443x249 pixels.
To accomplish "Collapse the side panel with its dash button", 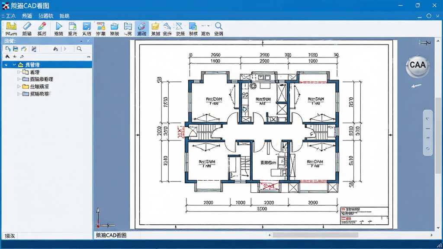I will pyautogui.click(x=81, y=41).
